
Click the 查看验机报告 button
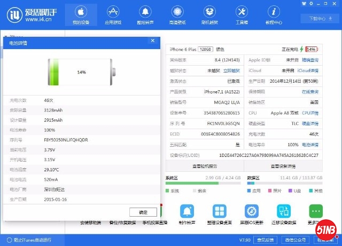coord(204,166)
